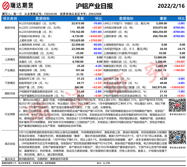Select the 现货市场 category cell

click(10, 49)
